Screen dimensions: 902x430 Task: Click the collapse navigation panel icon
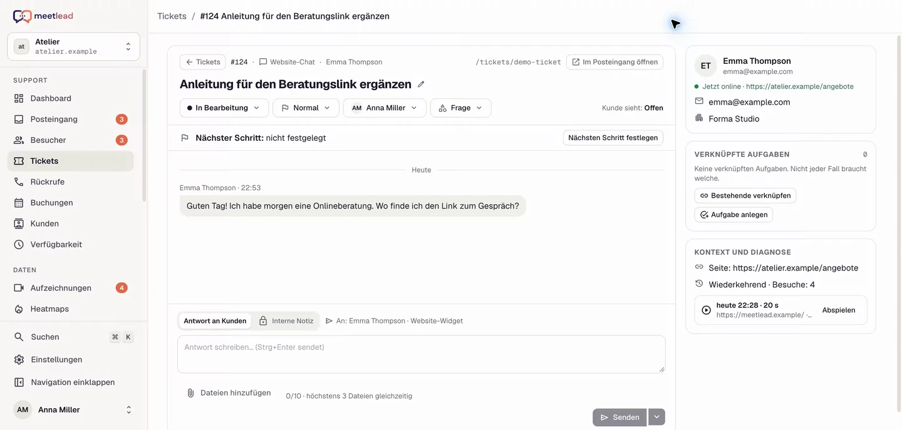(19, 382)
